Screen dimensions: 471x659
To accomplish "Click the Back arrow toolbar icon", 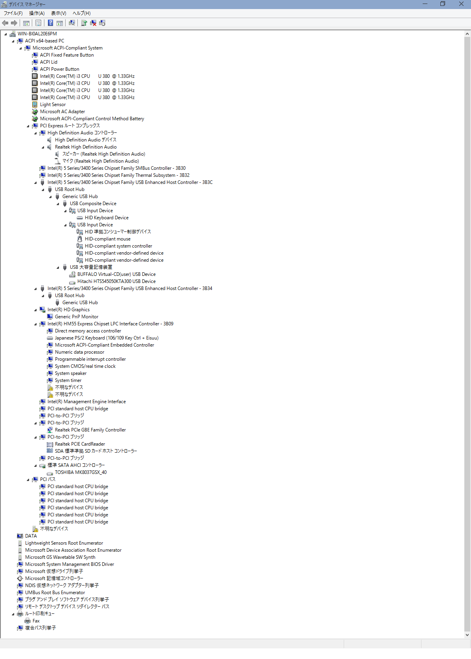I will click(x=5, y=23).
